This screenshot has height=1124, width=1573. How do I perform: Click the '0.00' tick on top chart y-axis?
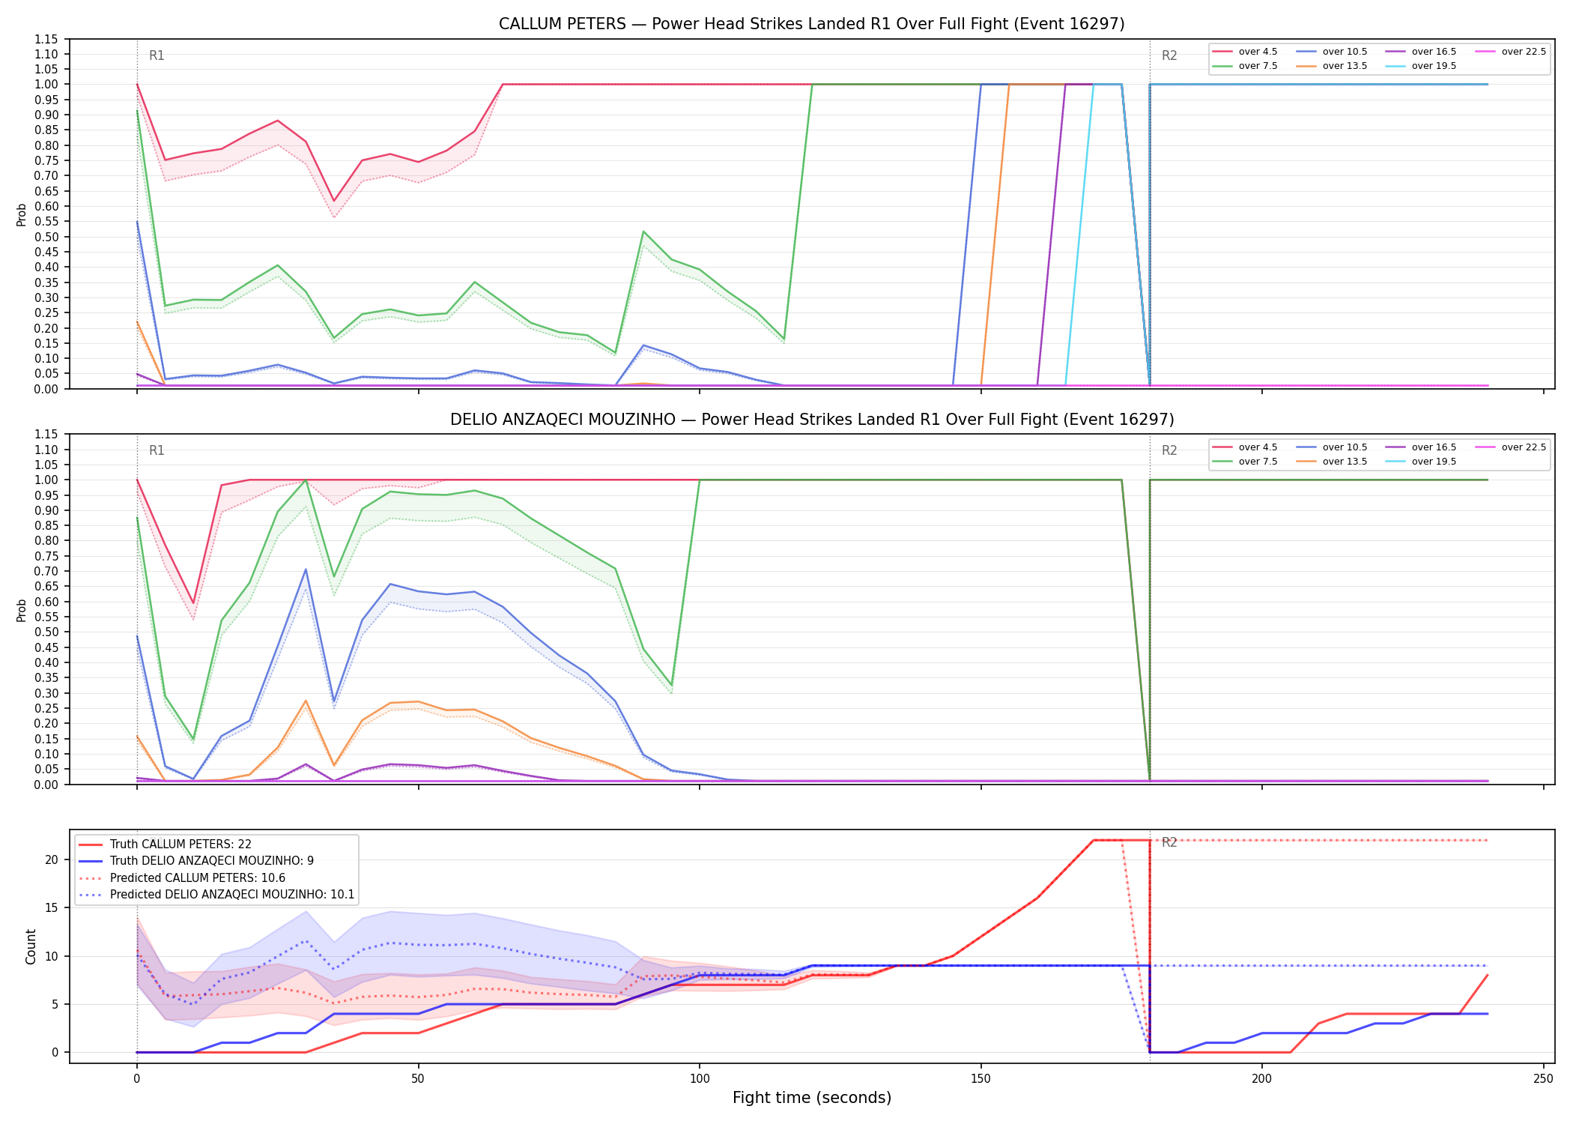click(46, 389)
